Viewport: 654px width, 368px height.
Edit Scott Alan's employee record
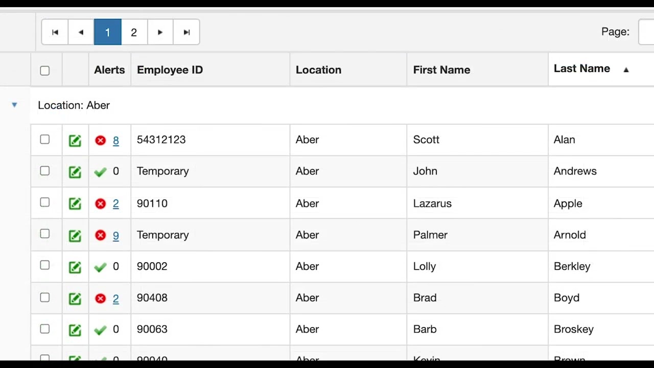[75, 141]
